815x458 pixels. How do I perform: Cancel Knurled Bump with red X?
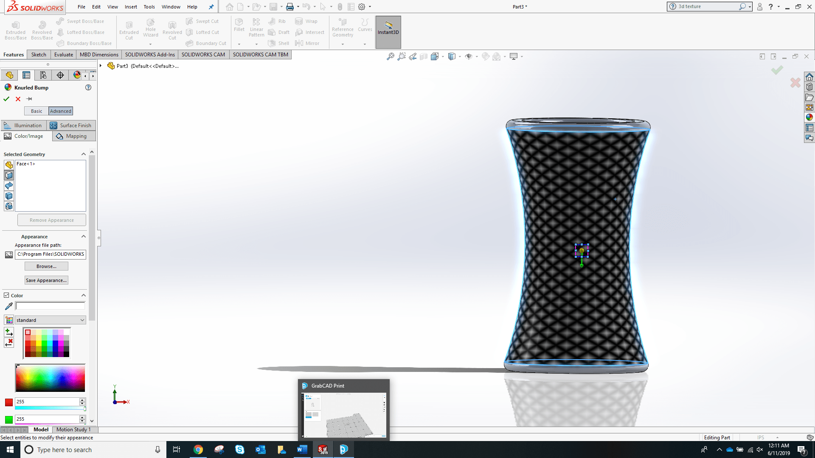[18, 99]
